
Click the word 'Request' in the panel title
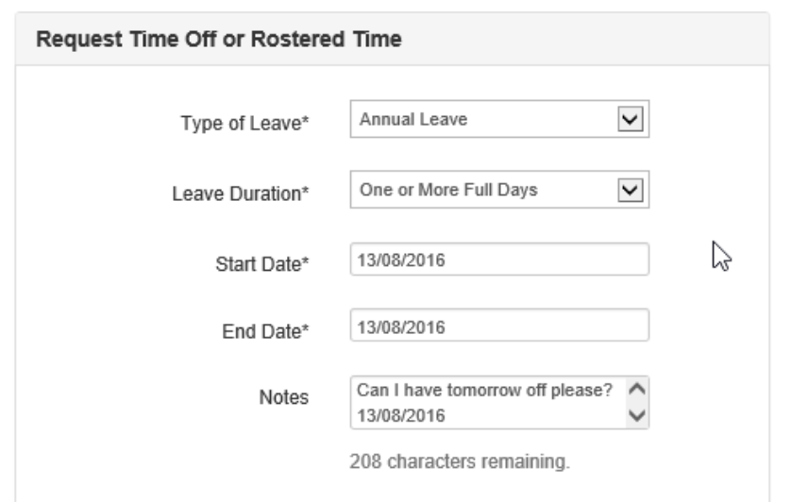(69, 41)
